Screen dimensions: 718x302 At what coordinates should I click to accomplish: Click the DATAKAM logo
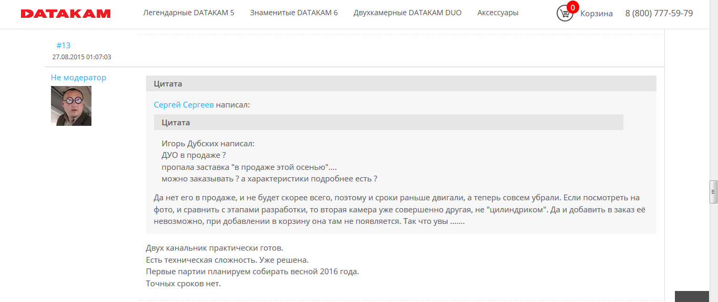66,14
